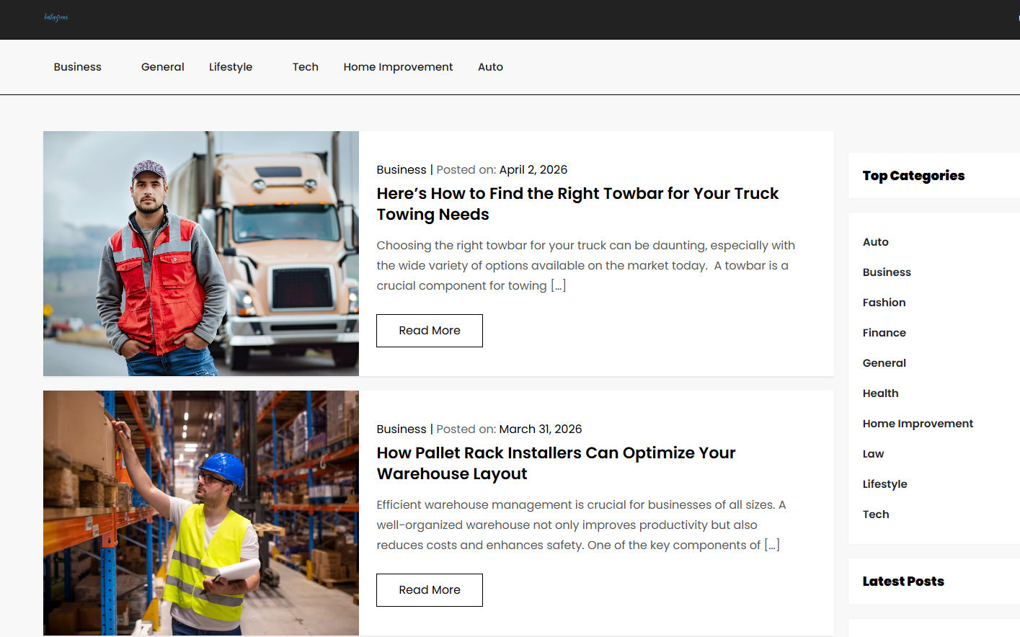Screen dimensions: 1020x637
Task: Open the Auto navigation menu item
Action: pos(491,67)
